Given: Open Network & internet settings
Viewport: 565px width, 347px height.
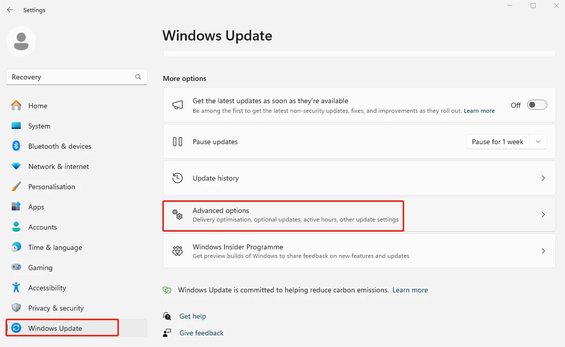Looking at the screenshot, I should pyautogui.click(x=77, y=166).
